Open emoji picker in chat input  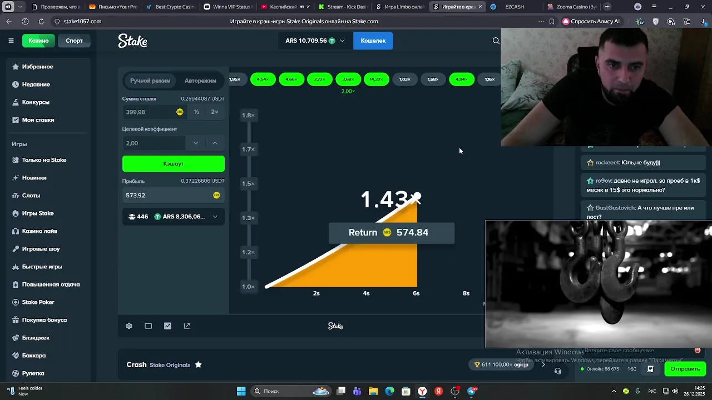698,350
